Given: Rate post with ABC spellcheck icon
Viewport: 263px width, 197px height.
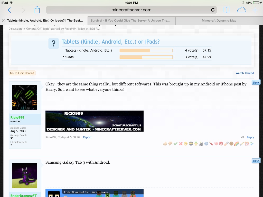Looking at the screenshot, I should pyautogui.click(x=252, y=144).
